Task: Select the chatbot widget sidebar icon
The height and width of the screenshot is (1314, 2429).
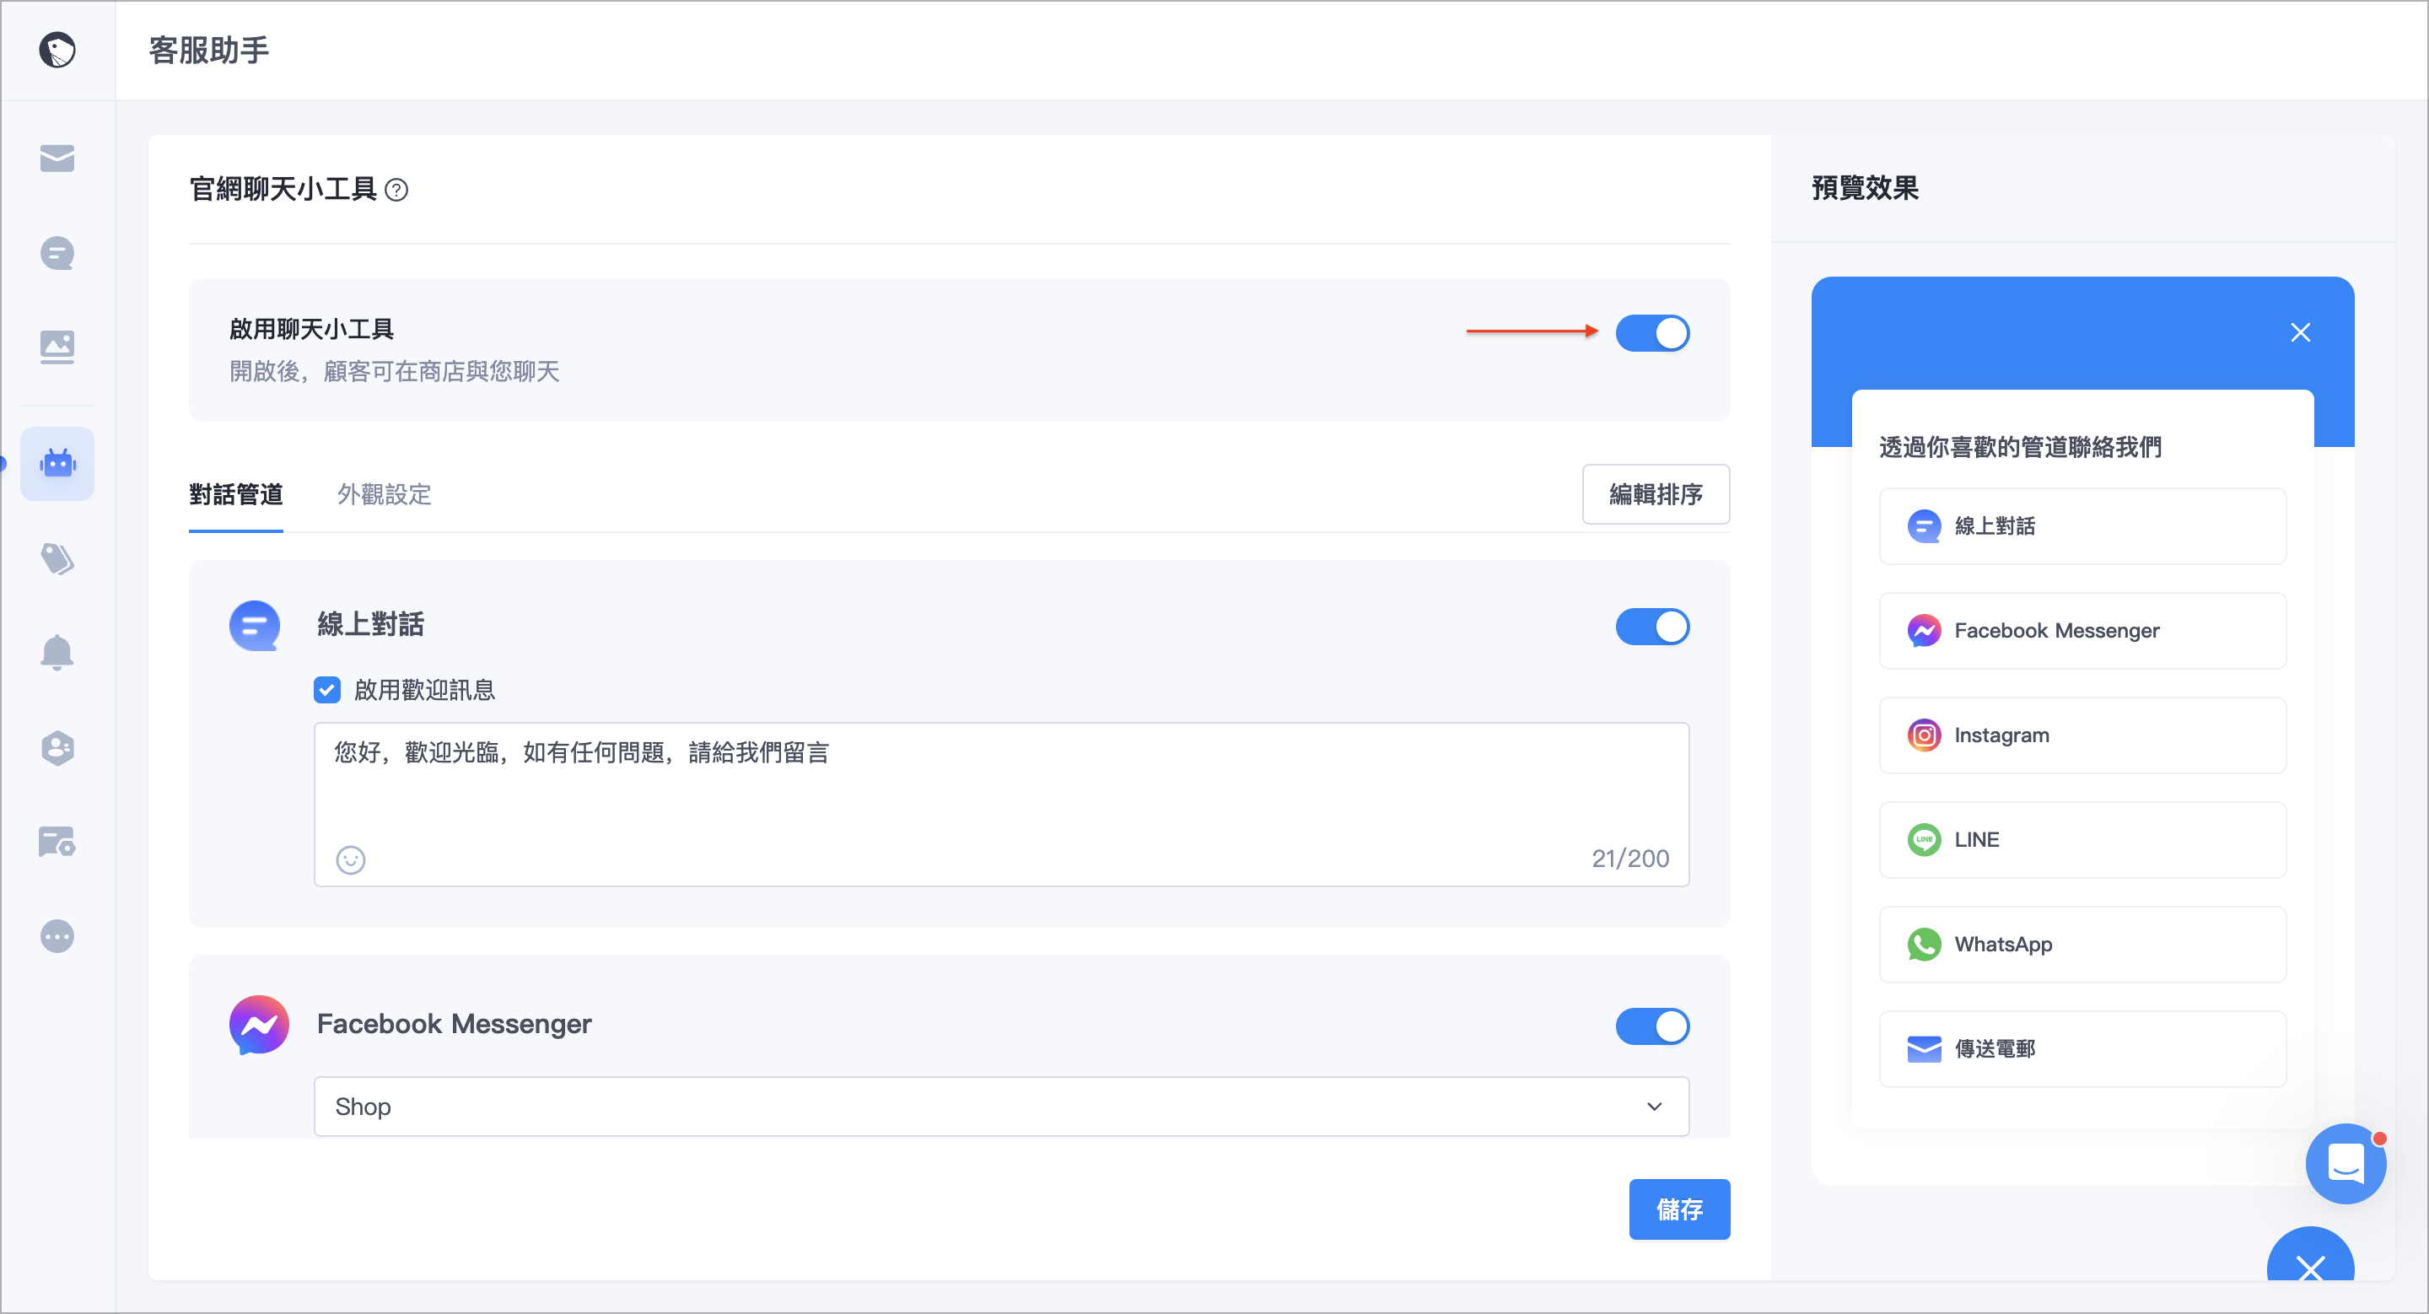Action: pos(57,463)
